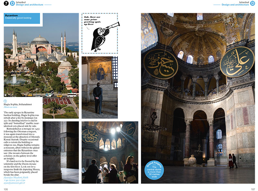
Task: Click the "Classically good-looking" subtitle
Action: pyautogui.click(x=18, y=18)
